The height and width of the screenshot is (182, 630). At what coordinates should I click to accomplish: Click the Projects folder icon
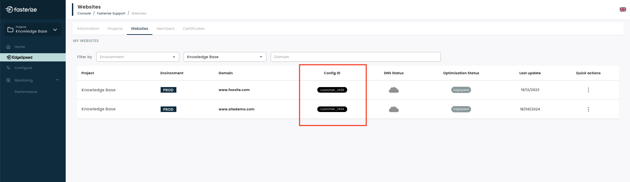pos(10,30)
